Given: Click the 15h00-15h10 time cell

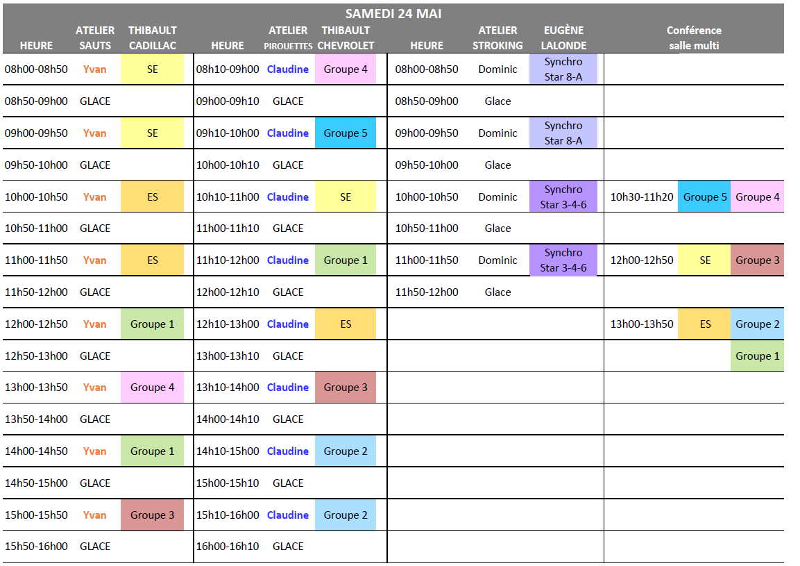Looking at the screenshot, I should click(228, 483).
